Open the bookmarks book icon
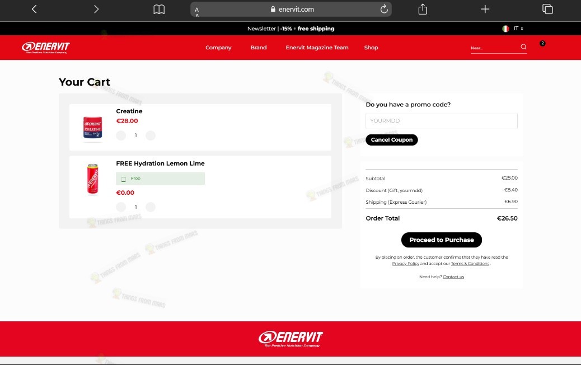Viewport: 581px width, 365px height. coord(159,10)
